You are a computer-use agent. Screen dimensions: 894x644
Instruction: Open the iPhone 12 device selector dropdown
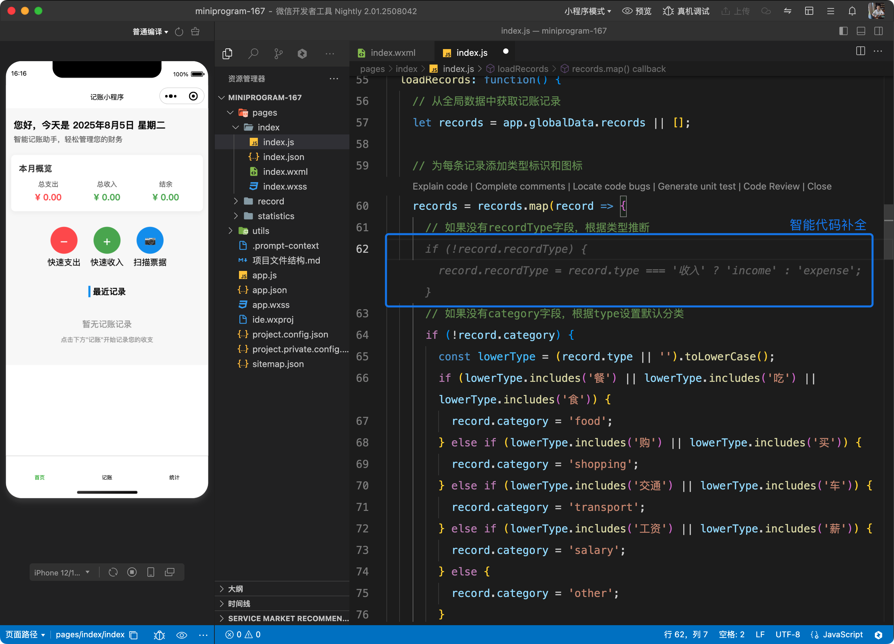point(62,572)
